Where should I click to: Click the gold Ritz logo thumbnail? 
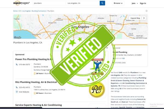[x=97, y=90]
